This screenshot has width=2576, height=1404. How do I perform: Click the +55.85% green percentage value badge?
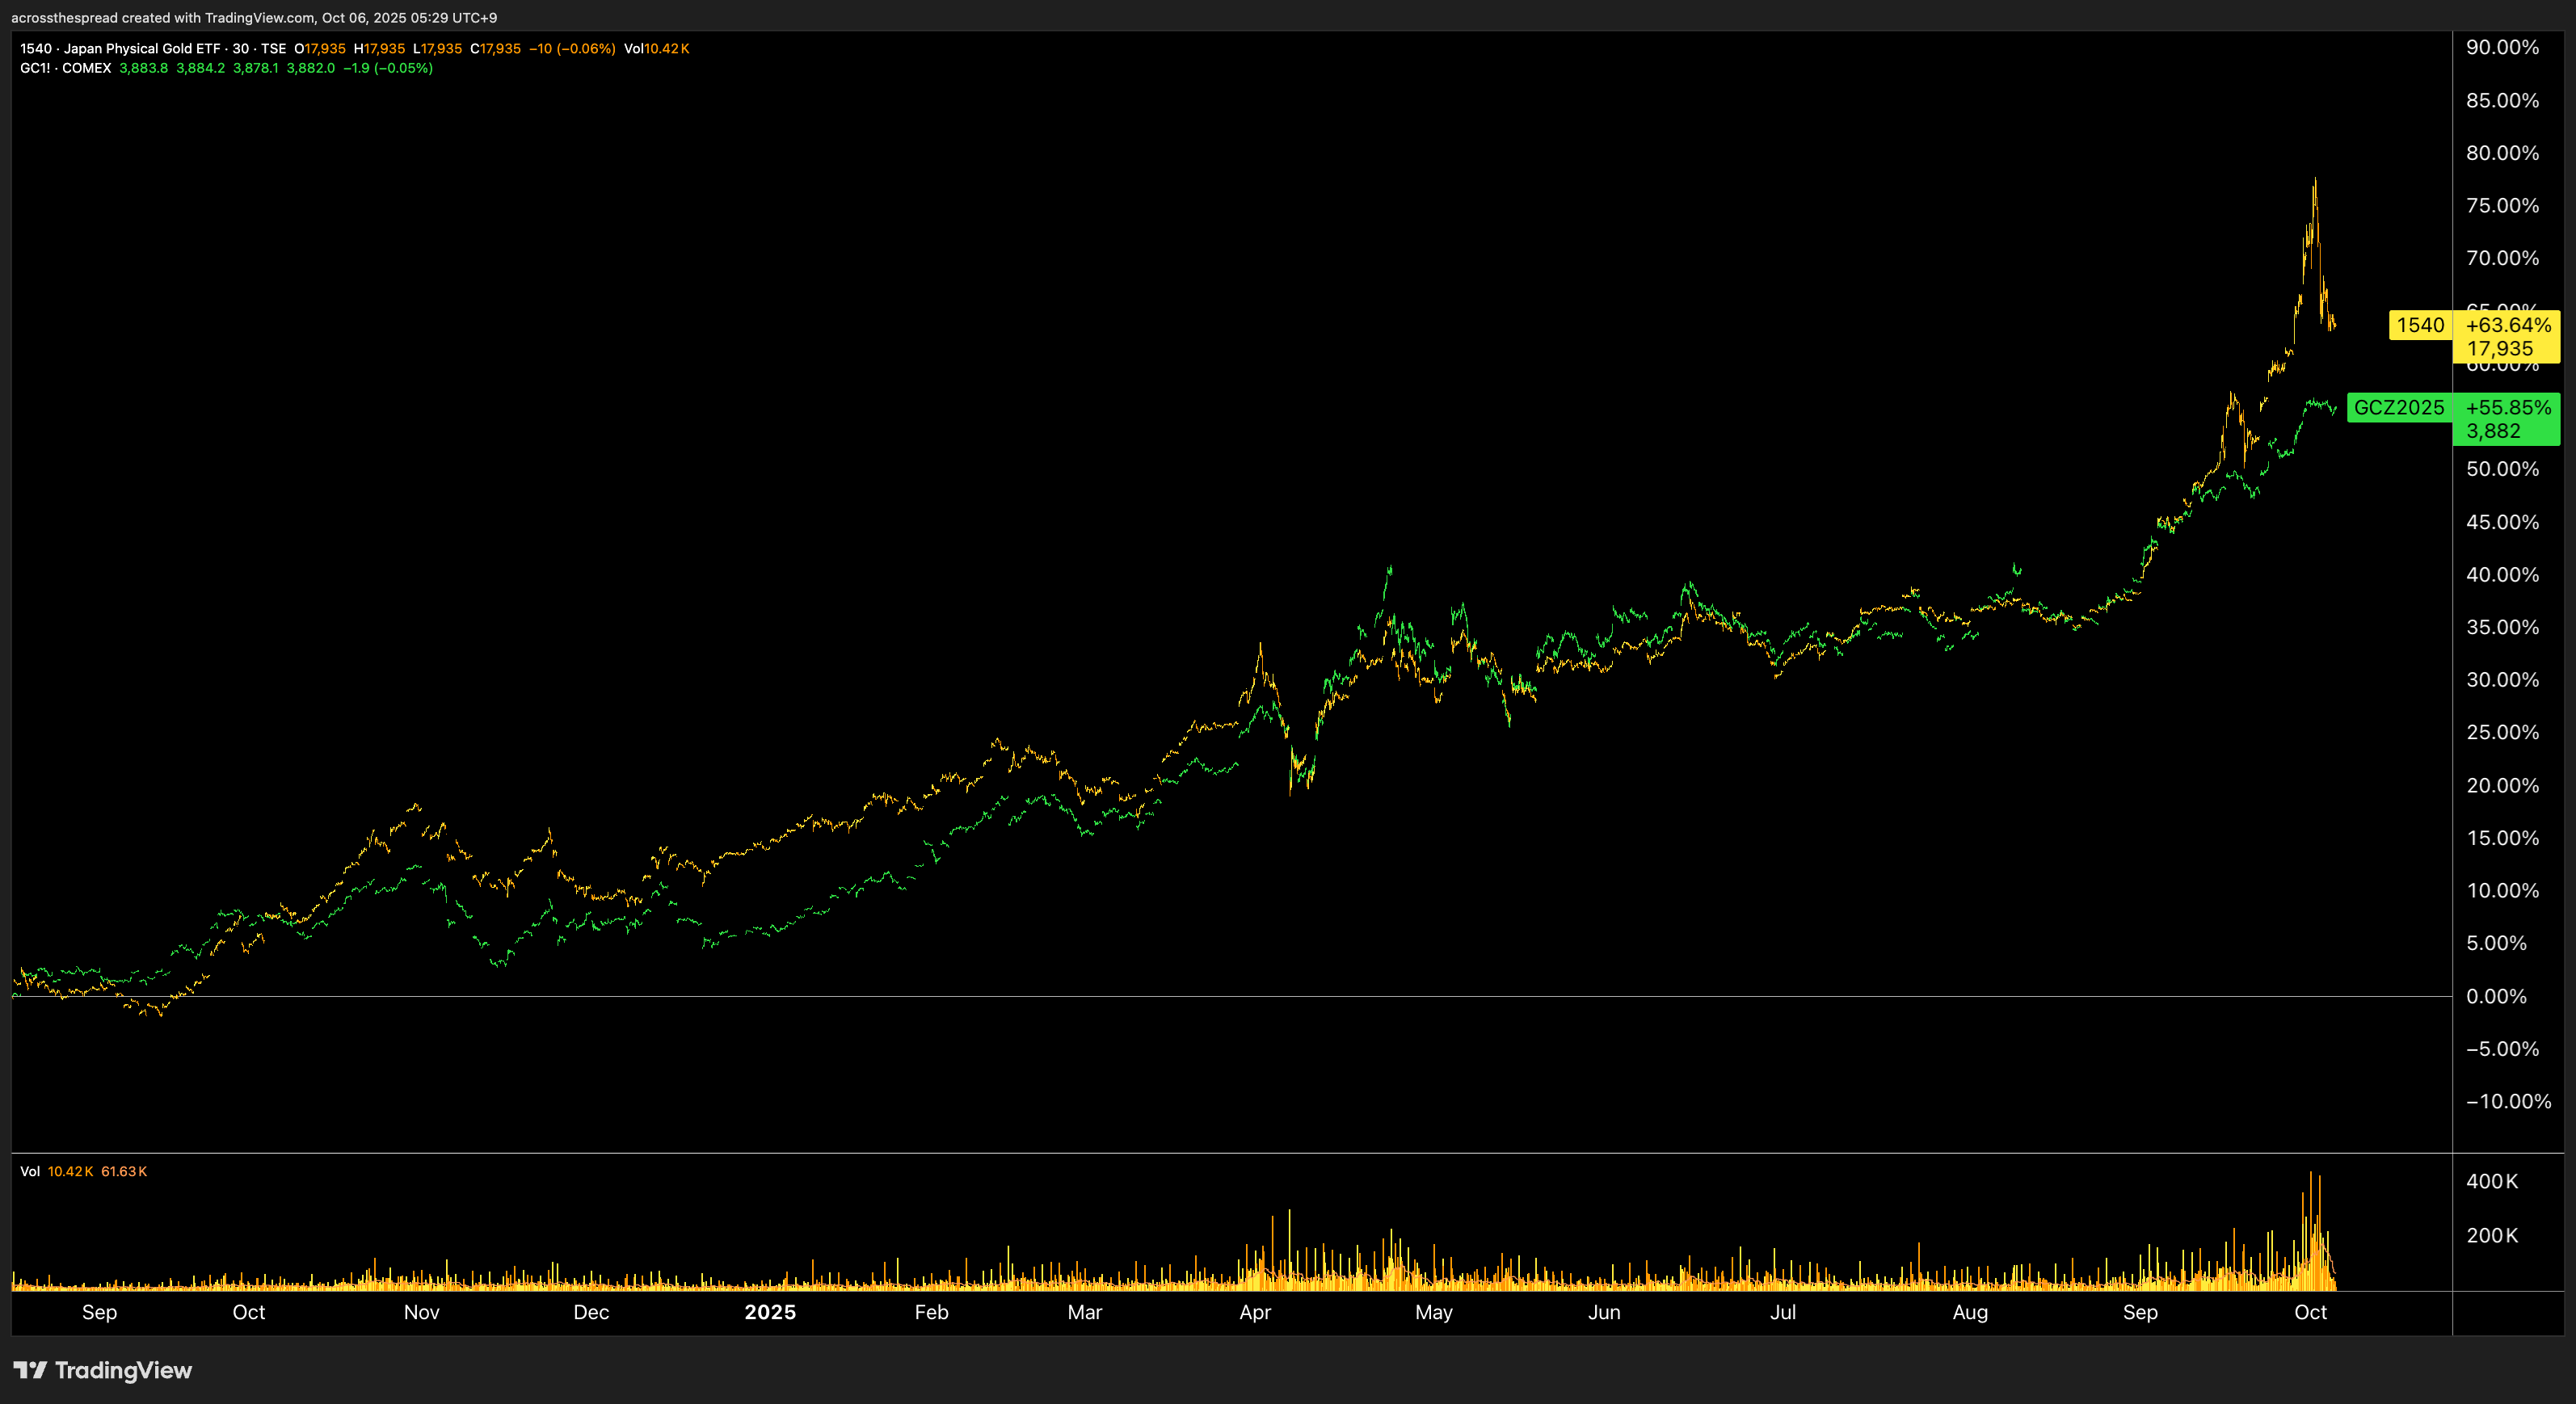(2507, 407)
